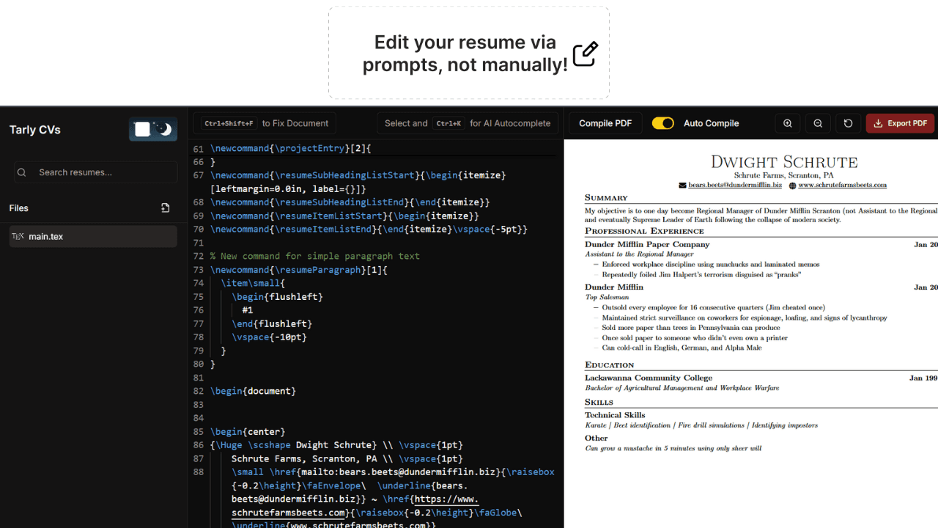
Task: Zoom in on the PDF preview
Action: [x=788, y=123]
